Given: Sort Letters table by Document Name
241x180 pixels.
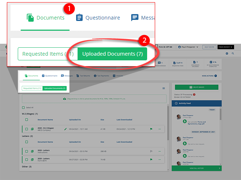Looking at the screenshot, I should [x=45, y=142].
